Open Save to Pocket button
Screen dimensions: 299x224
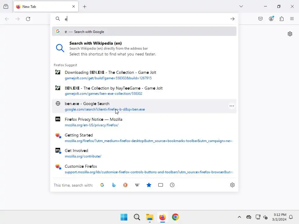tap(260, 19)
